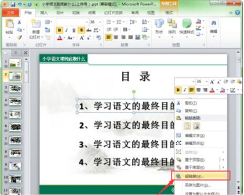Screen dimensions: 244x195
Task: Click the Undo arrow in quick access toolbar
Action: 20,4
